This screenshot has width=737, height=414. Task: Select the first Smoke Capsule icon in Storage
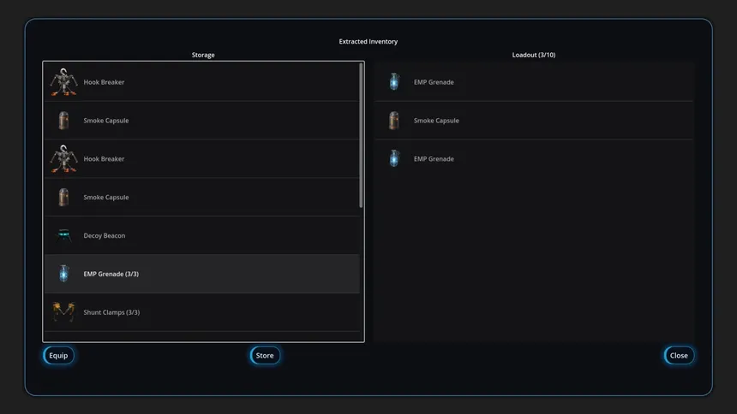(63, 121)
